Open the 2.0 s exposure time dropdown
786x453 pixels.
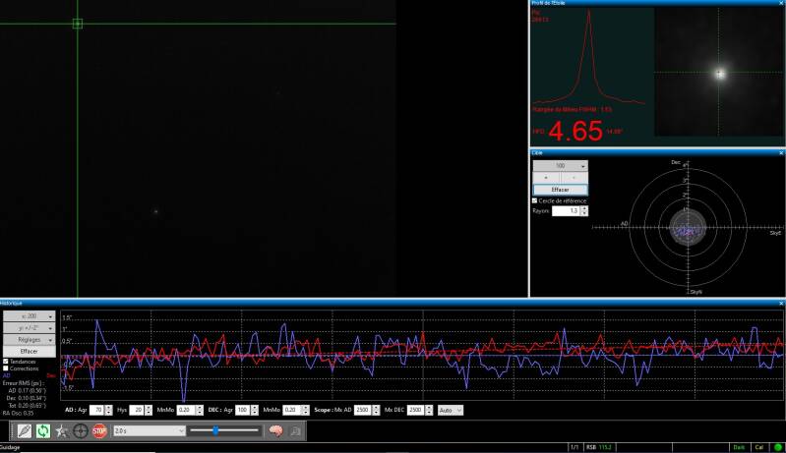coord(149,430)
